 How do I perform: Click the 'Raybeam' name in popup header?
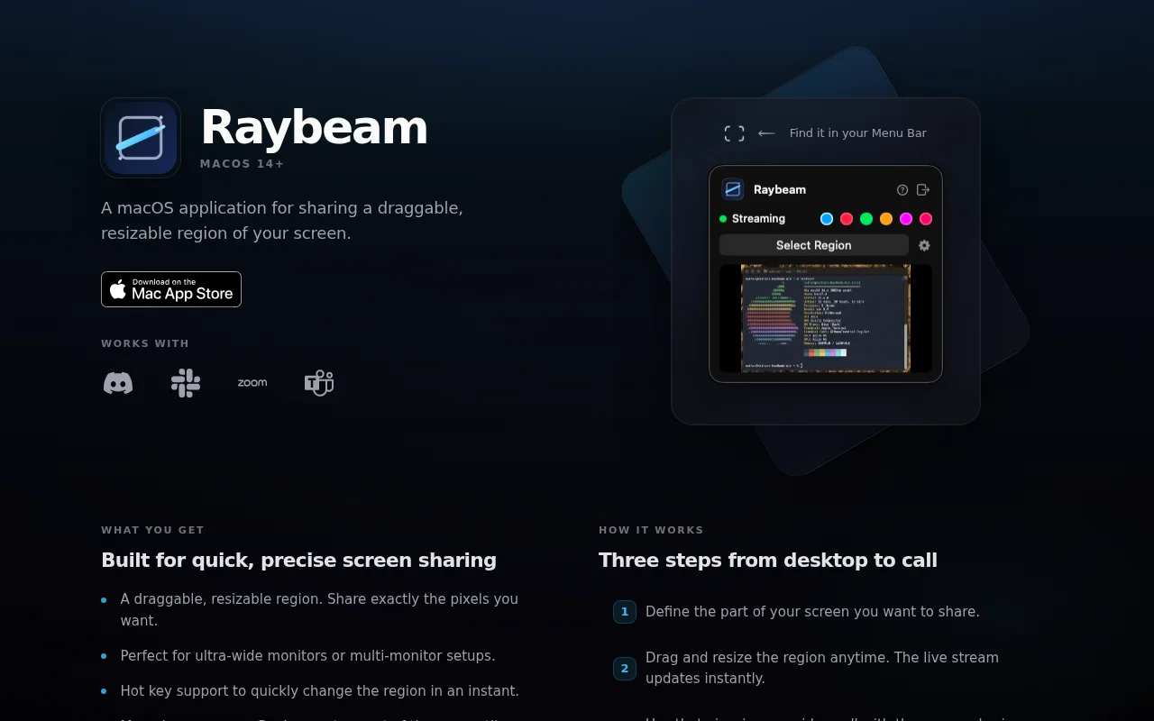click(x=780, y=190)
